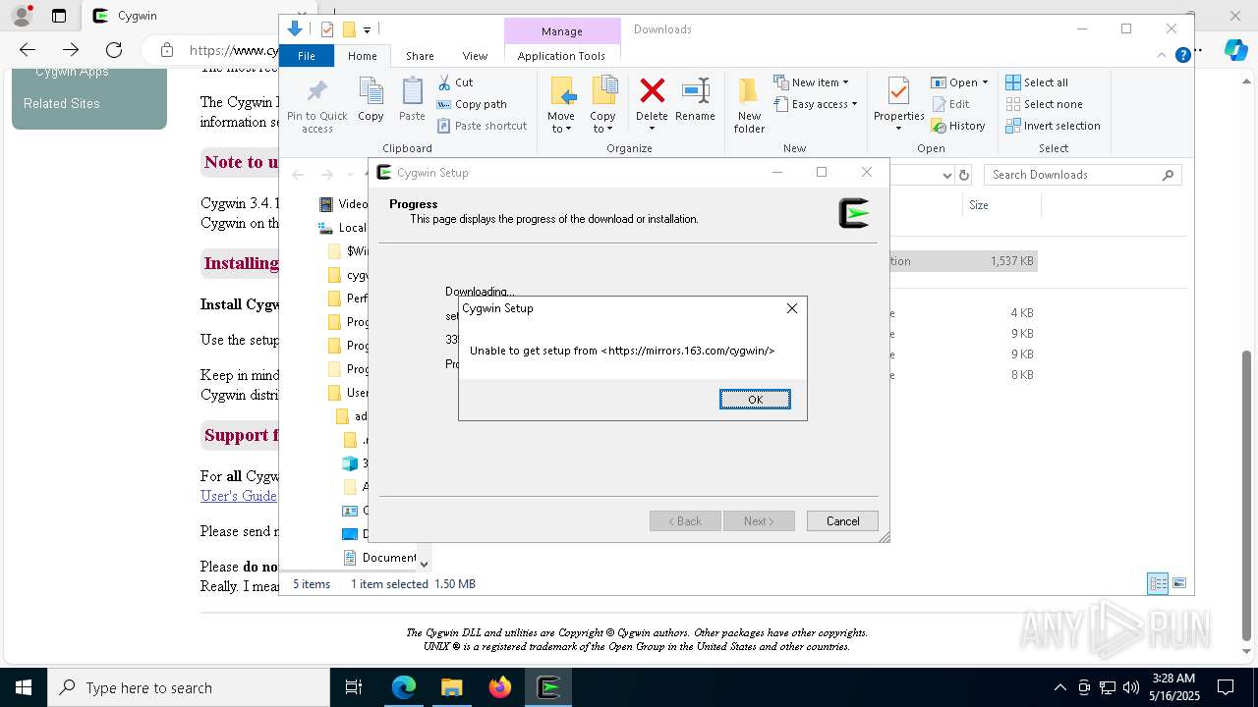The height and width of the screenshot is (707, 1258).
Task: Show hidden system tray icons
Action: (1059, 687)
